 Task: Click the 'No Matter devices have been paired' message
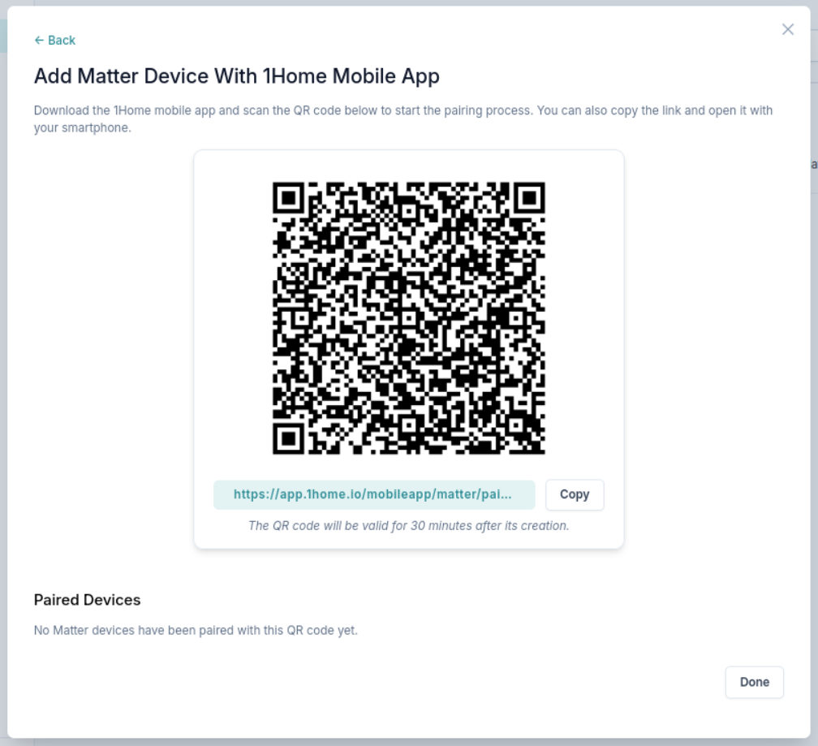click(x=196, y=630)
